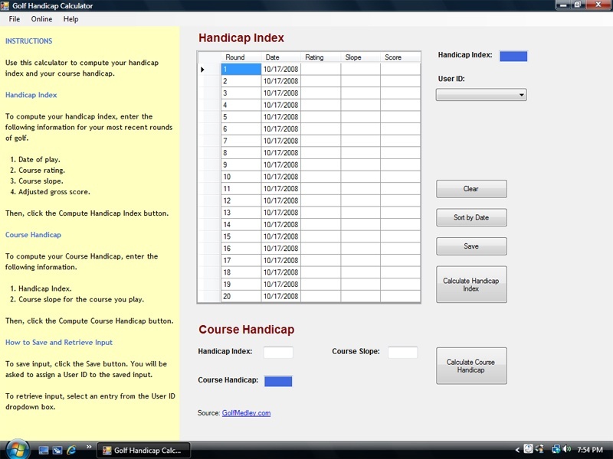Click the Golf Handicap Calculator title bar icon
Screen dimensions: 613x459
(x=6, y=5)
